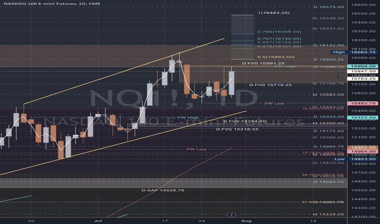The width and height of the screenshot is (380, 224).
Task: Select the W 16331.50 level label
Action: click(x=328, y=29)
